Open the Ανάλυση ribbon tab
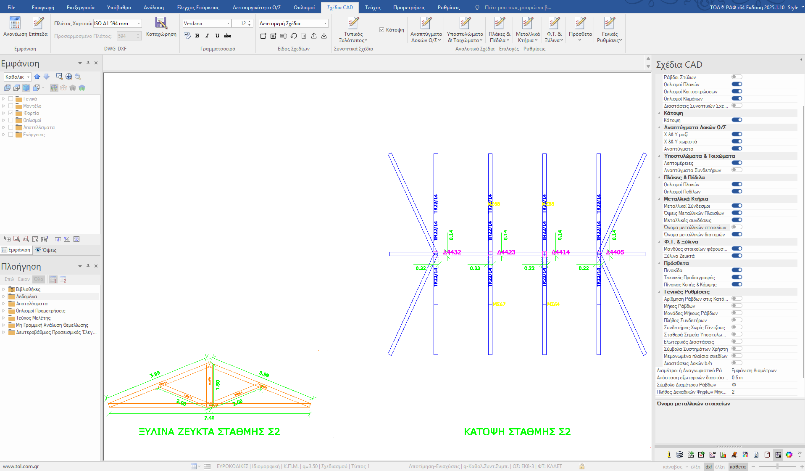This screenshot has height=471, width=805. 153,8
